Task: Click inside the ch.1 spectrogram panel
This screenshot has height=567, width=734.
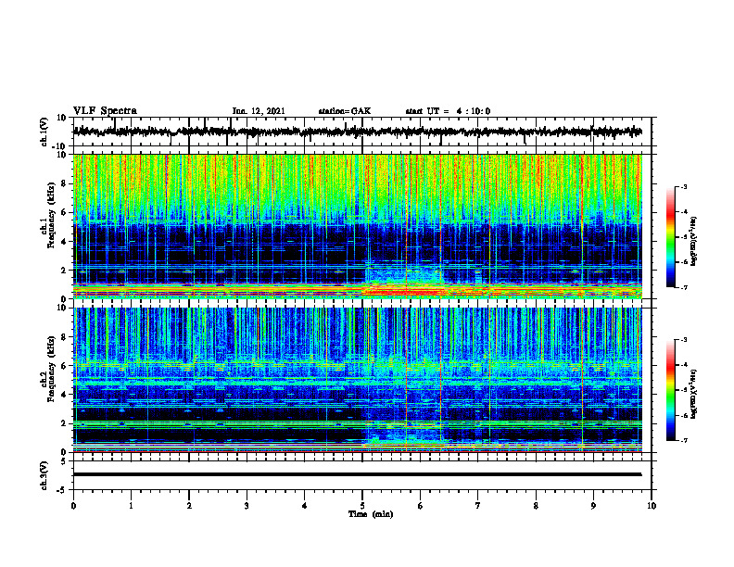Action: click(x=358, y=226)
